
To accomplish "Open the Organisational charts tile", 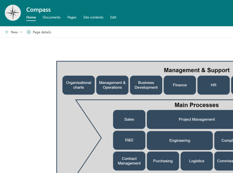I will coord(79,85).
